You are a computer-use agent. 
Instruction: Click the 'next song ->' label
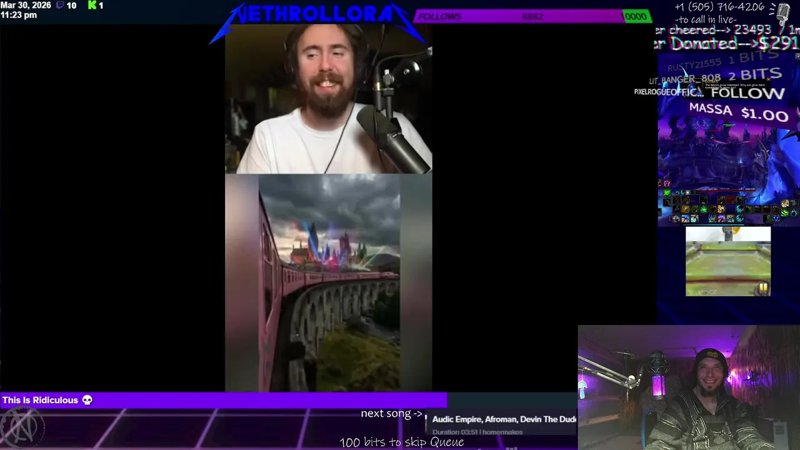pyautogui.click(x=391, y=413)
